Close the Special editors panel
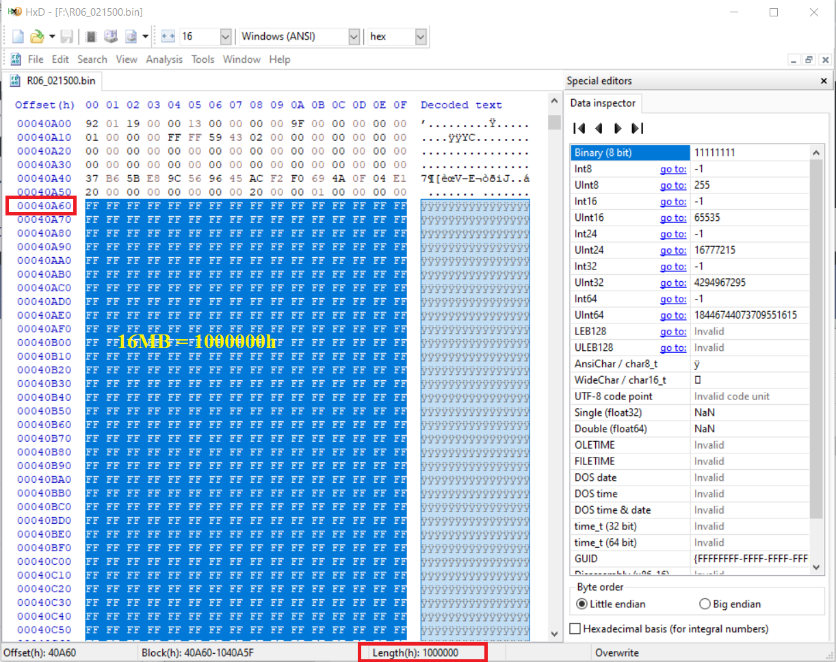 pyautogui.click(x=824, y=81)
